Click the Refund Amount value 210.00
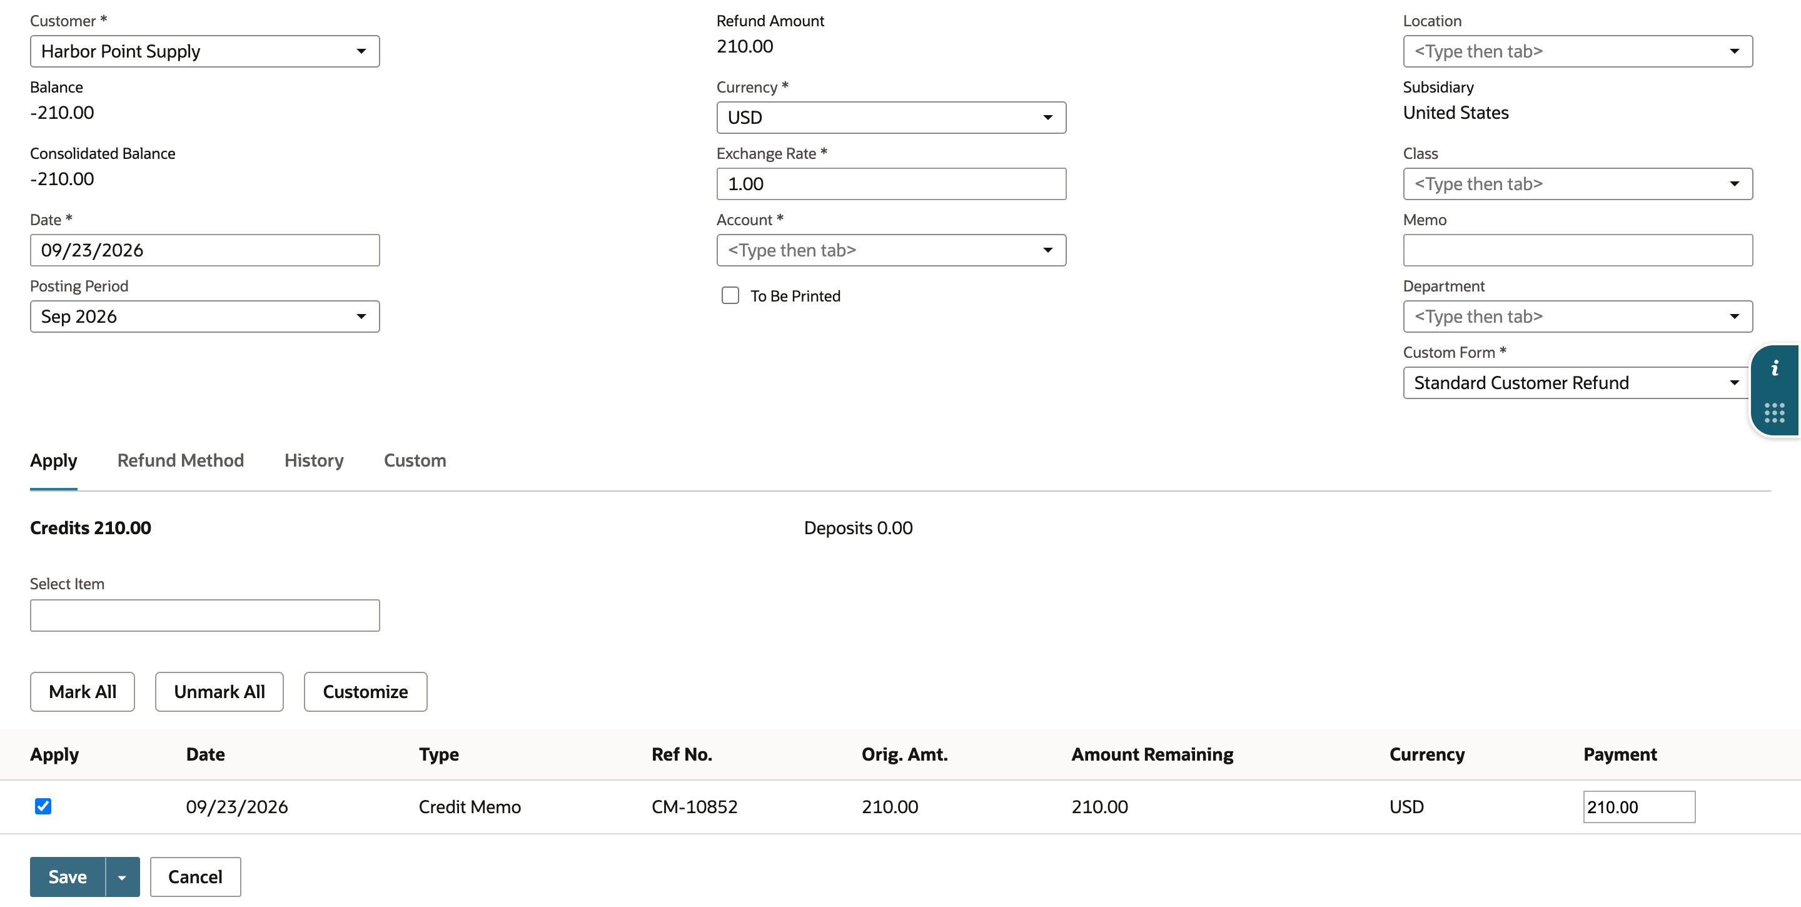Image resolution: width=1801 pixels, height=907 pixels. tap(745, 46)
